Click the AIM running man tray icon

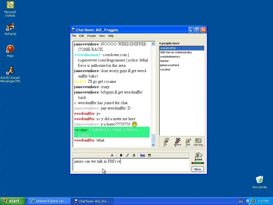[253, 201]
